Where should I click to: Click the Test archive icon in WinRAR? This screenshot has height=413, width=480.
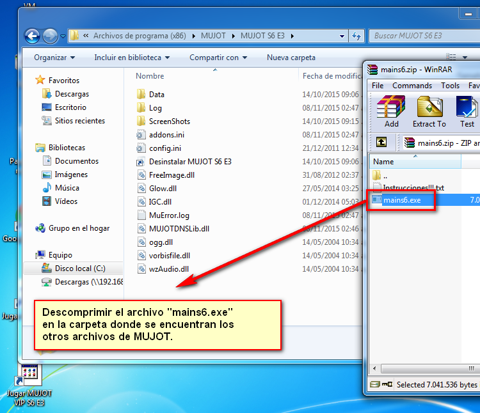click(467, 111)
